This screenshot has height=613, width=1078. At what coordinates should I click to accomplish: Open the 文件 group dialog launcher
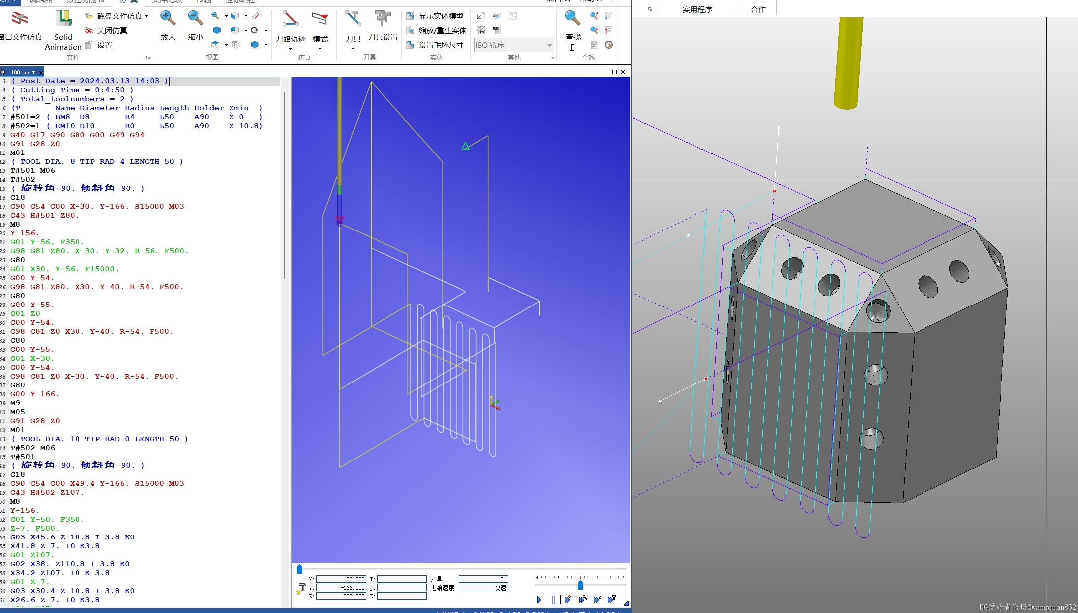pos(148,58)
